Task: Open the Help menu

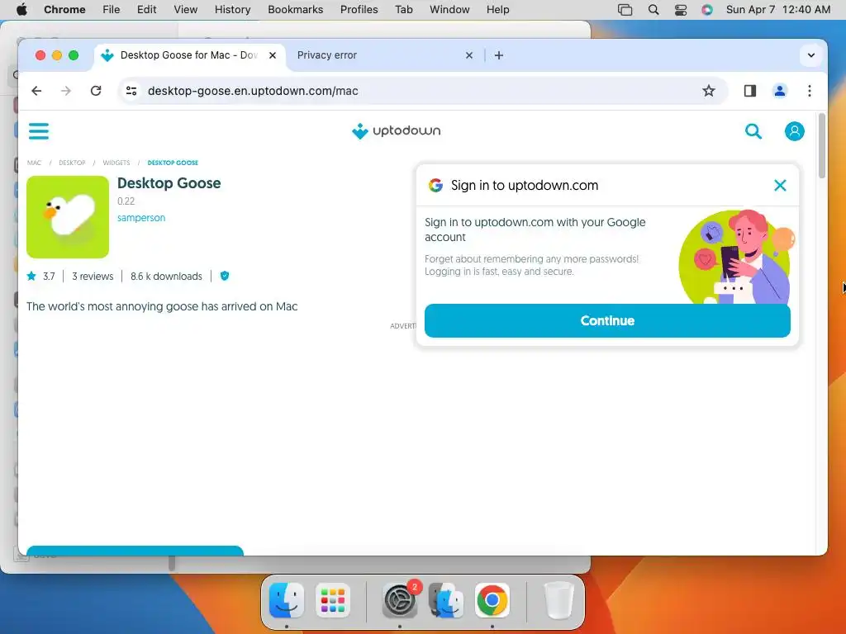Action: [x=497, y=10]
